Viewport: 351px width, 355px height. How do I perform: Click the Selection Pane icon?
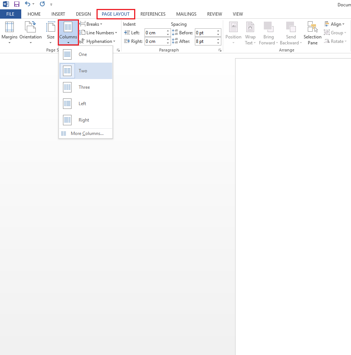point(312,33)
